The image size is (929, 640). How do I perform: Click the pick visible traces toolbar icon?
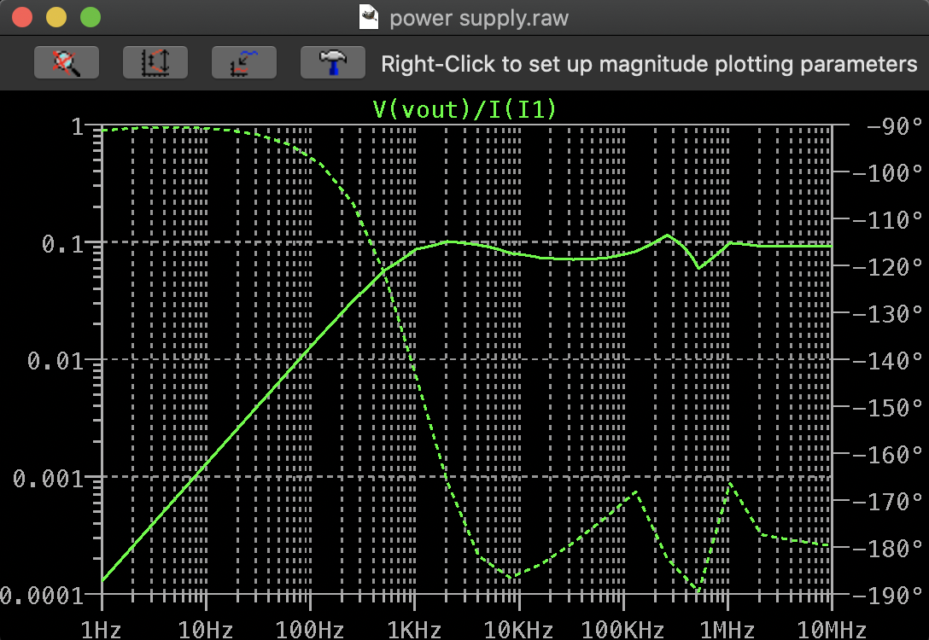point(244,62)
